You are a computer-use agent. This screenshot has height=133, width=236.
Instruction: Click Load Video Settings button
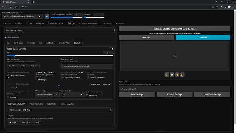[x=212, y=95]
